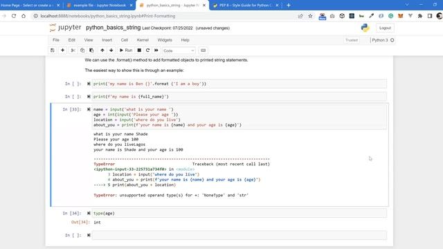Open the Kernel menu
The width and height of the screenshot is (443, 249).
[x=143, y=40]
